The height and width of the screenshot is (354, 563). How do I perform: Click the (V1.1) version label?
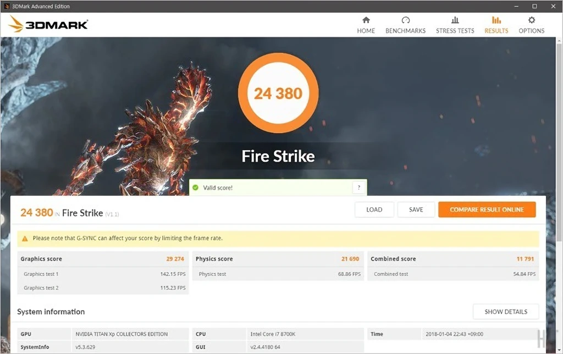112,214
